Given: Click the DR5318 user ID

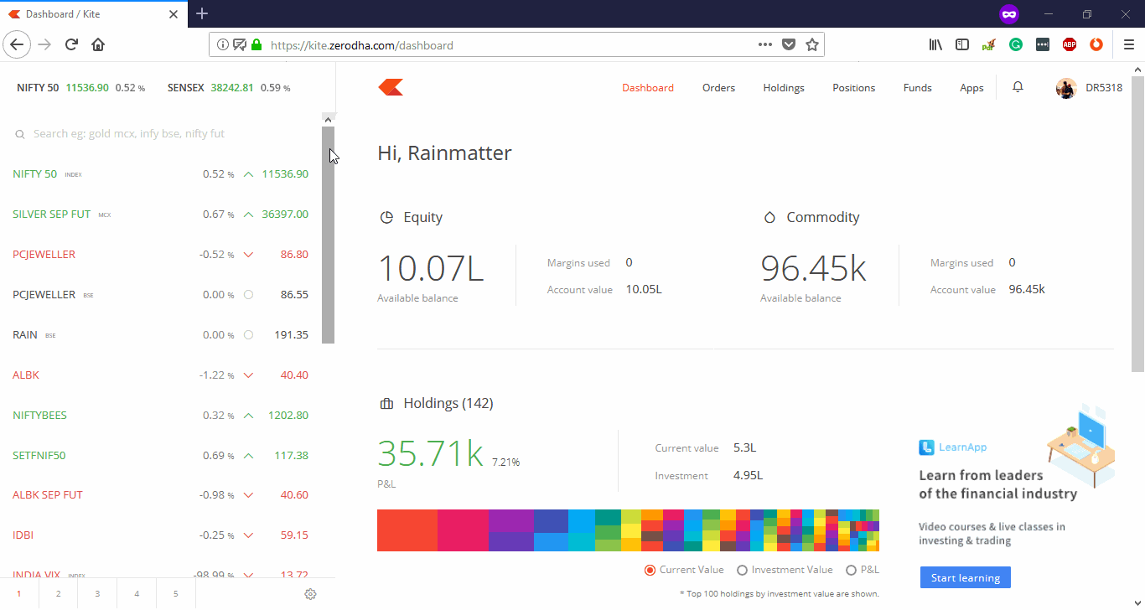Looking at the screenshot, I should pyautogui.click(x=1104, y=87).
